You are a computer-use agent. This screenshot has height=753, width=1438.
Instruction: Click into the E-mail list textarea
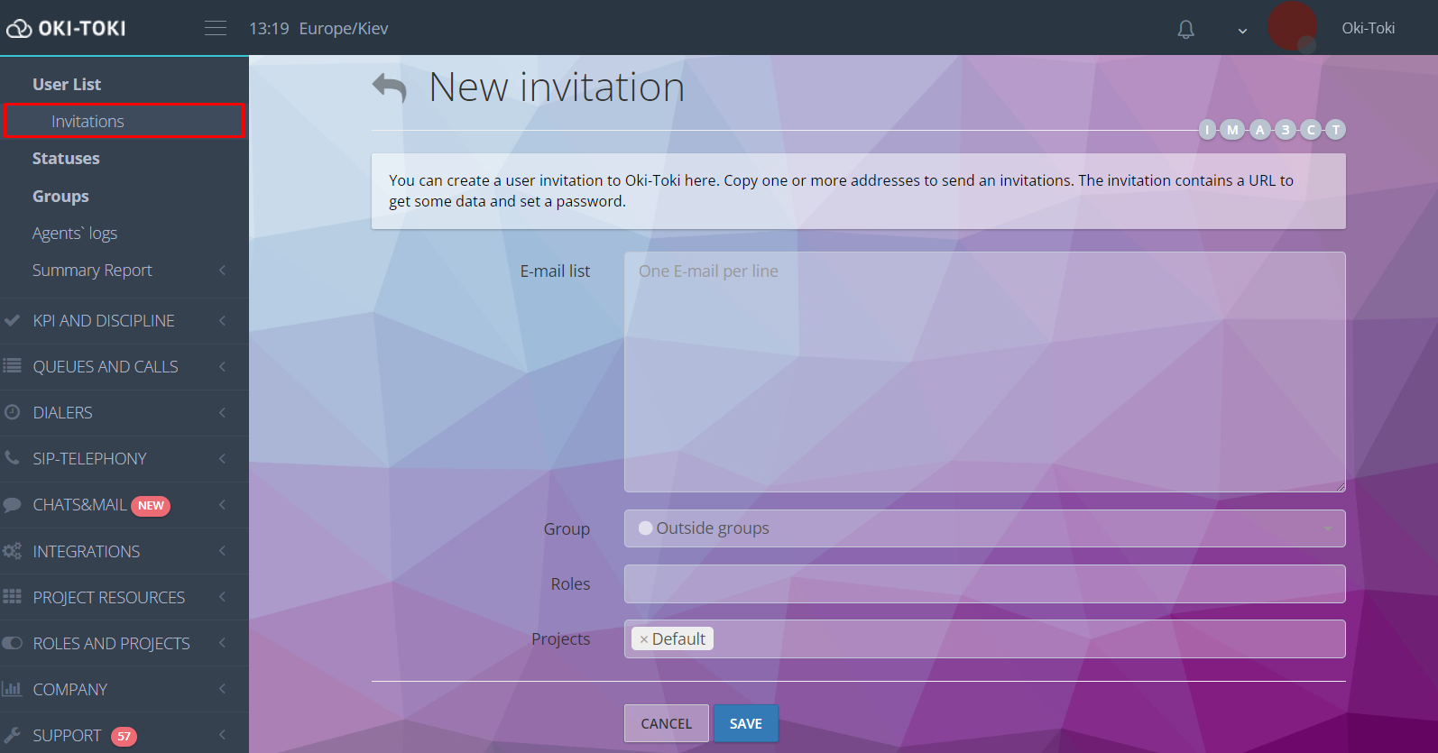click(983, 372)
